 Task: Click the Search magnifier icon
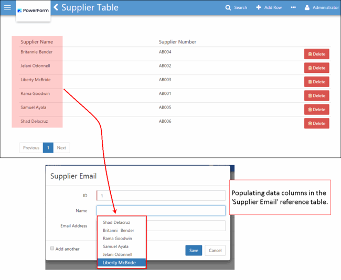[228, 8]
